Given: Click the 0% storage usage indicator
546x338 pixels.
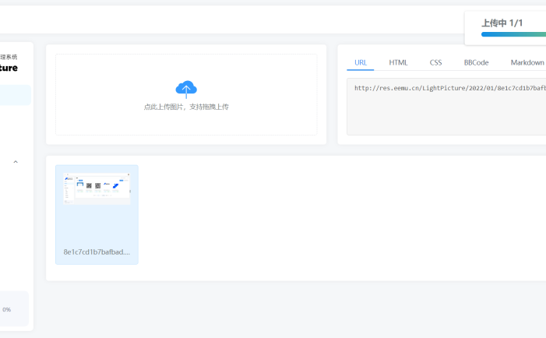Looking at the screenshot, I should pyautogui.click(x=7, y=309).
